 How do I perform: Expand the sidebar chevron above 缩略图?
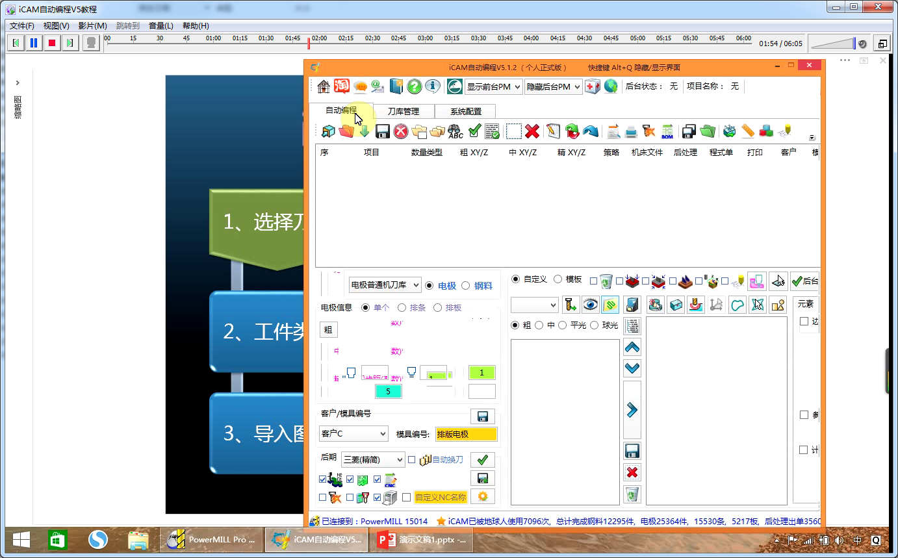tap(18, 82)
